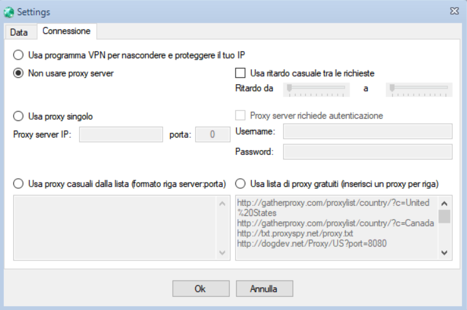Cancel changes with the Annulla button

coord(264,289)
